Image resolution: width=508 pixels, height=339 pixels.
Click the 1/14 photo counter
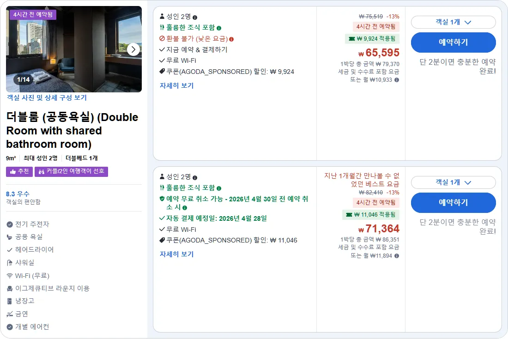(24, 79)
